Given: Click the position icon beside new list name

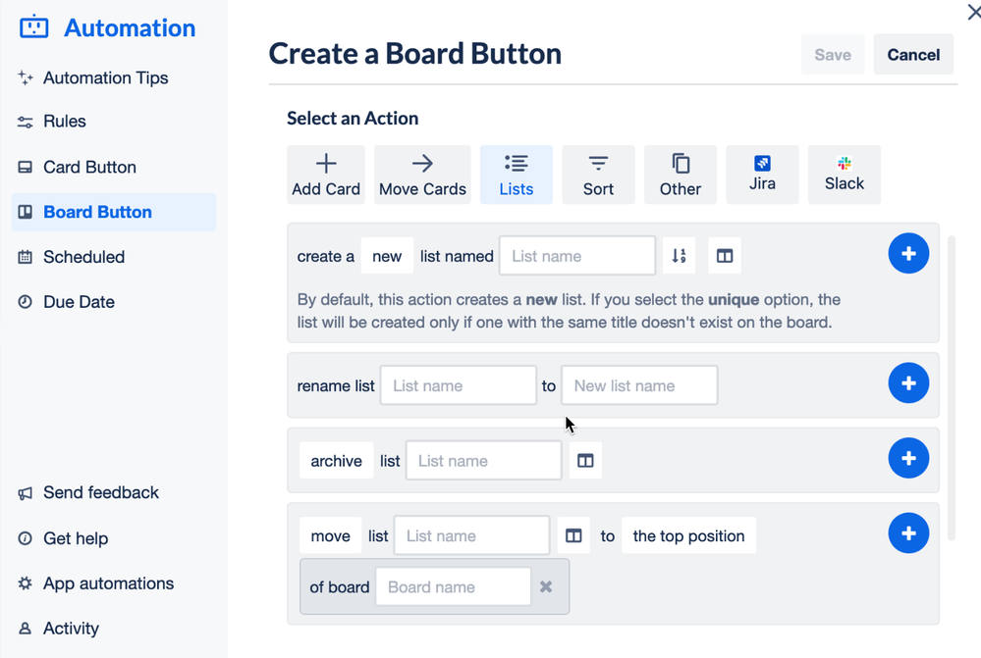Looking at the screenshot, I should pos(679,256).
